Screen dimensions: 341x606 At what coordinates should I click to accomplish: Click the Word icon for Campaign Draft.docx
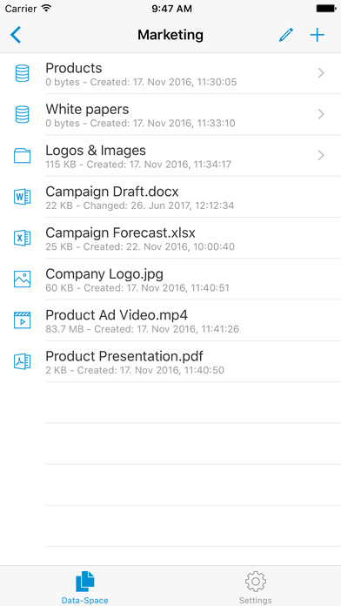[22, 197]
